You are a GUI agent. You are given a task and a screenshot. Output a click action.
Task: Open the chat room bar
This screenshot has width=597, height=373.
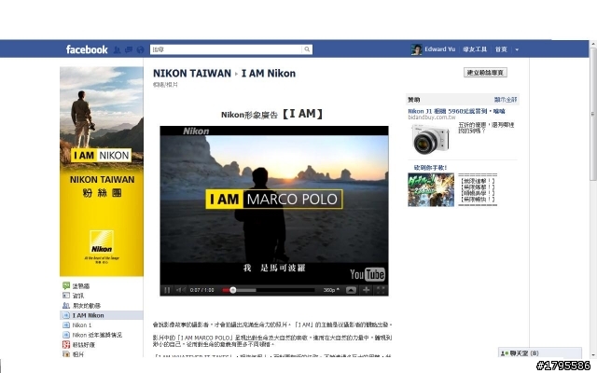coord(540,352)
